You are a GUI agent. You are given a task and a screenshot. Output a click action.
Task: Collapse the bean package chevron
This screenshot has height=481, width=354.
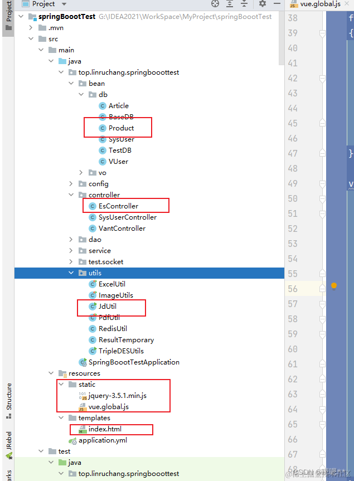click(x=71, y=83)
